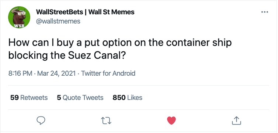
Task: Open the share tweet icon
Action: tap(236, 121)
